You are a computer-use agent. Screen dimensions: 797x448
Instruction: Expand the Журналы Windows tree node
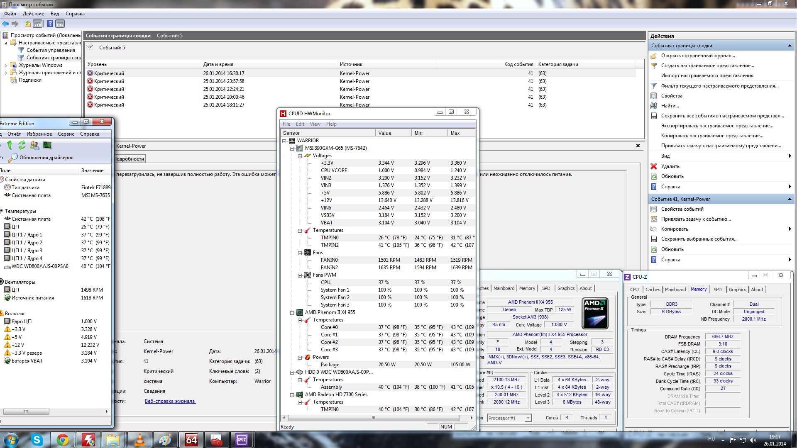pos(6,65)
